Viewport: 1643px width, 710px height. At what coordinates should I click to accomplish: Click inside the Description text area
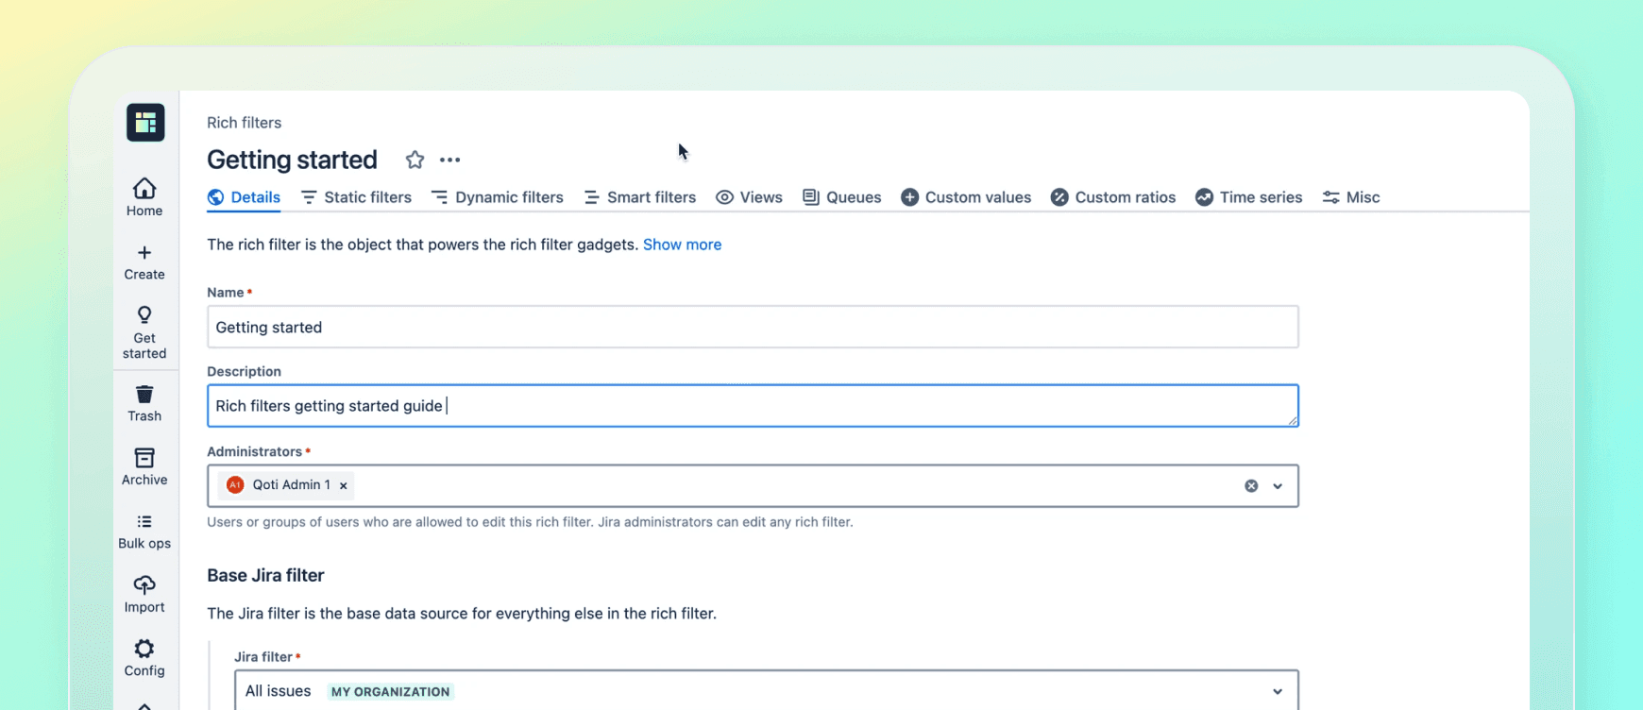tap(753, 406)
